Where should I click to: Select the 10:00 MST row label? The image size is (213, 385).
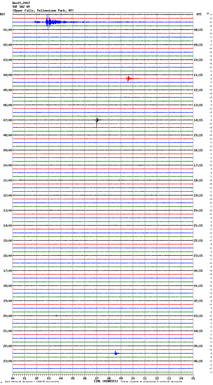click(x=8, y=165)
